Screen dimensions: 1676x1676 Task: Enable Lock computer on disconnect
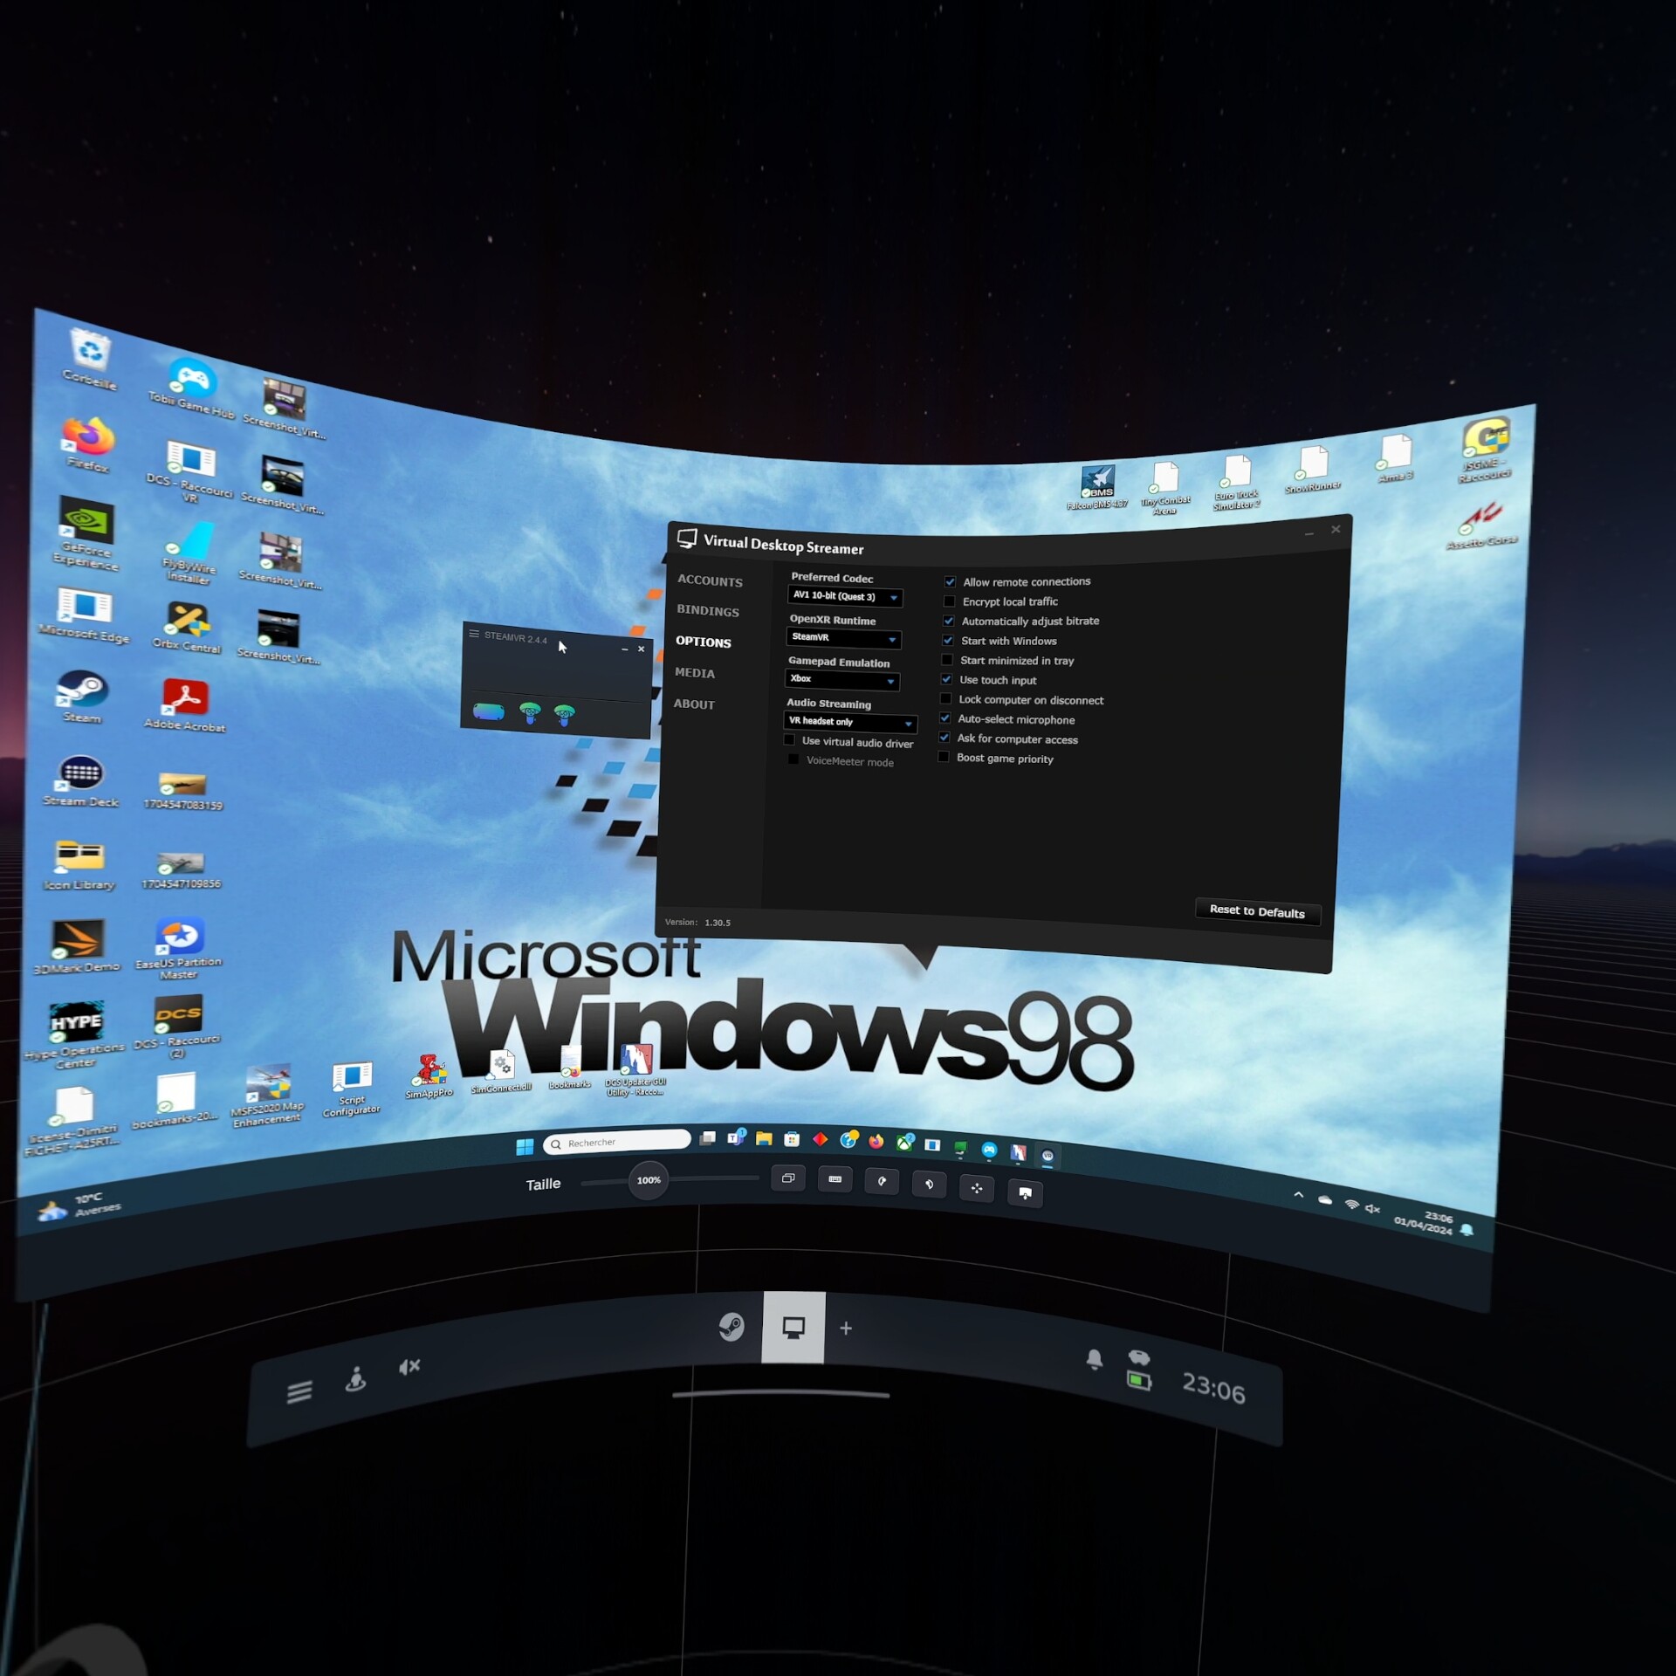[x=945, y=698]
